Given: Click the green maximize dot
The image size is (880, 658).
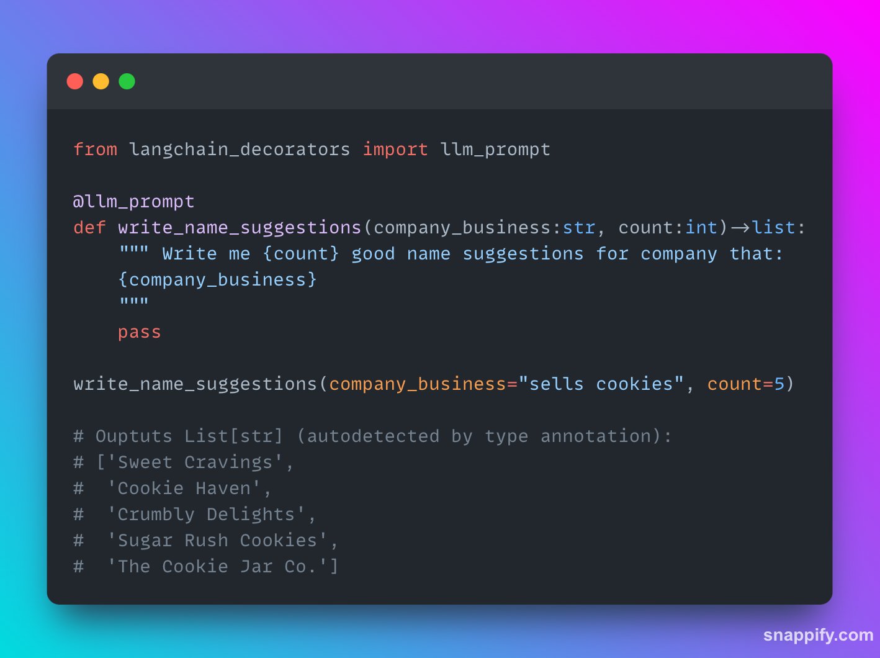Looking at the screenshot, I should 127,81.
